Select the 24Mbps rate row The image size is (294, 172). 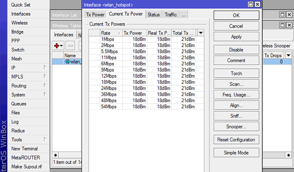tap(147, 88)
